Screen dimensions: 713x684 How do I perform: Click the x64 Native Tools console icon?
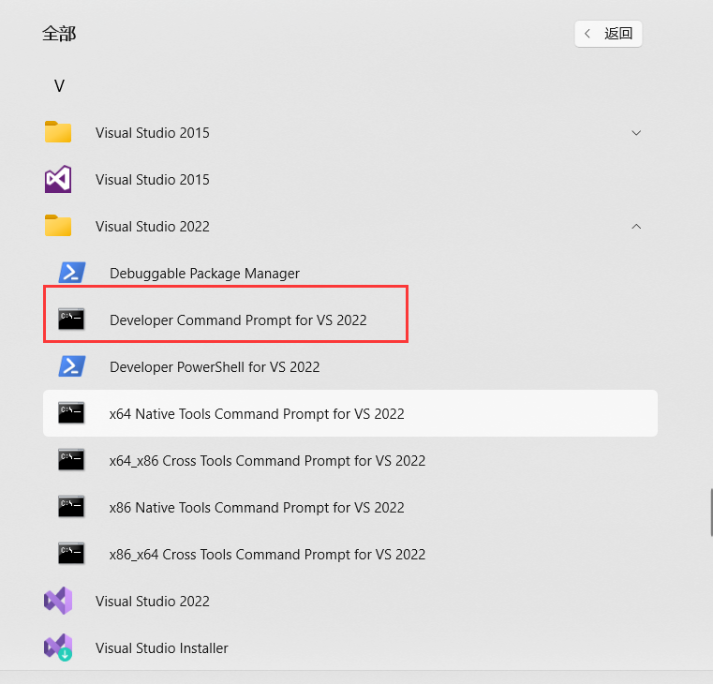click(x=71, y=413)
